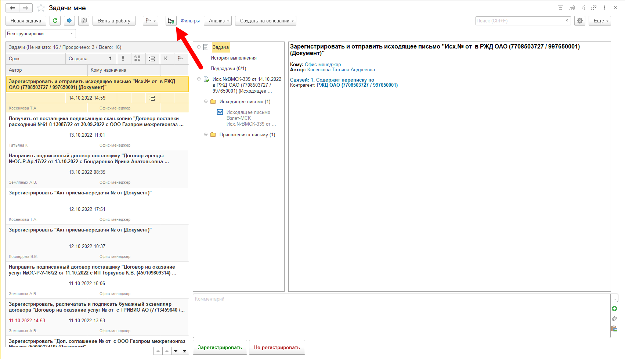Image resolution: width=625 pixels, height=359 pixels.
Task: Select task created 13.10.2022 08:35
Action: pos(97,169)
